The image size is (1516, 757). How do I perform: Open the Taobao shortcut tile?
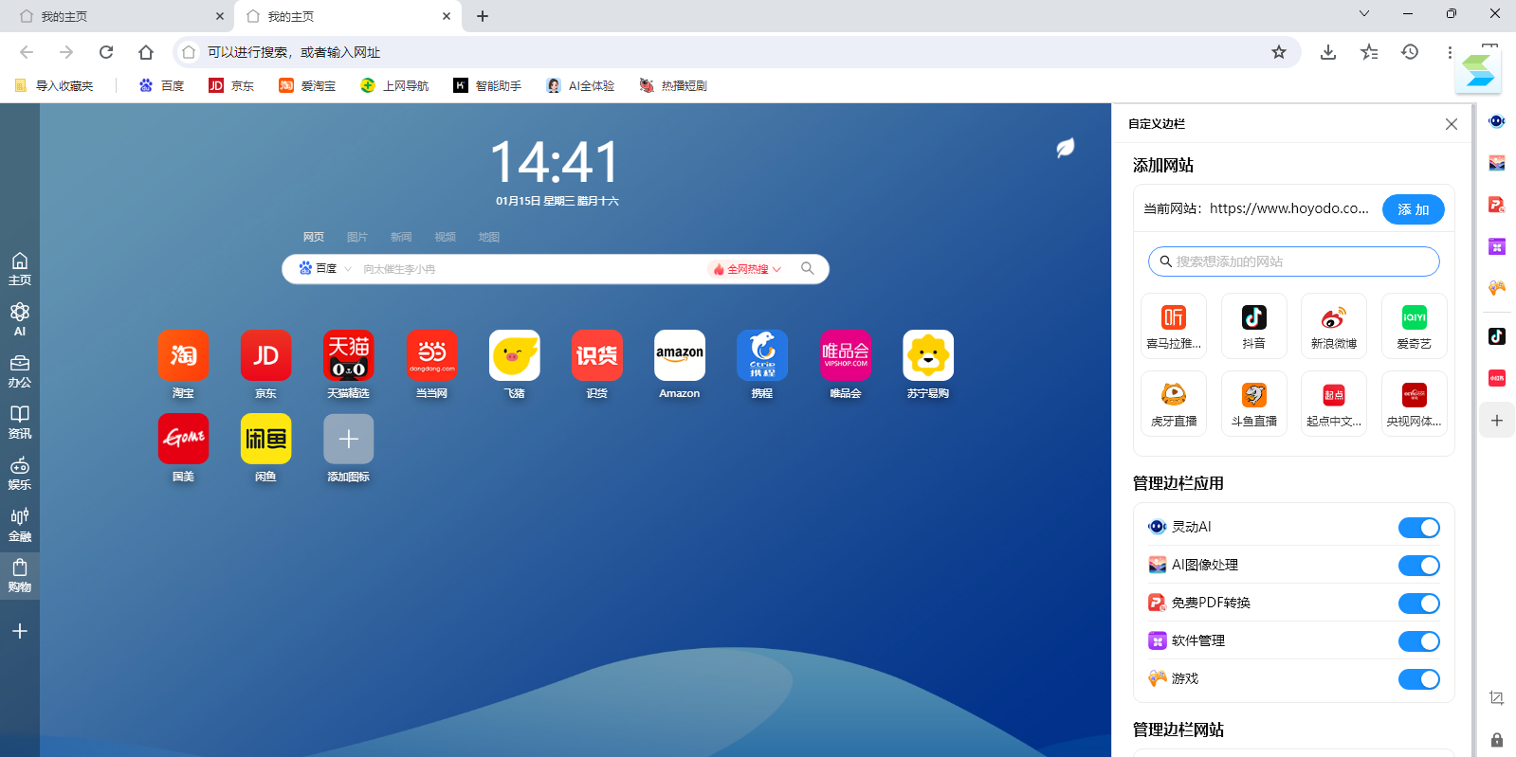tap(183, 355)
